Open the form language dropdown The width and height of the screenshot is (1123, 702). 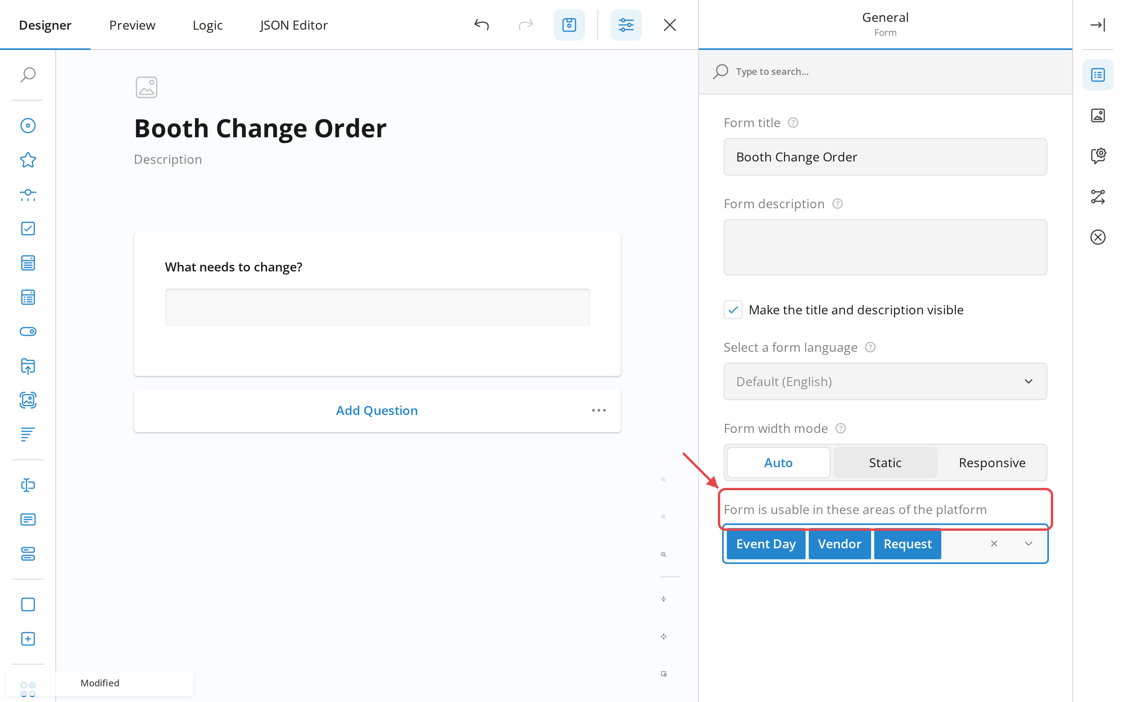pos(885,381)
